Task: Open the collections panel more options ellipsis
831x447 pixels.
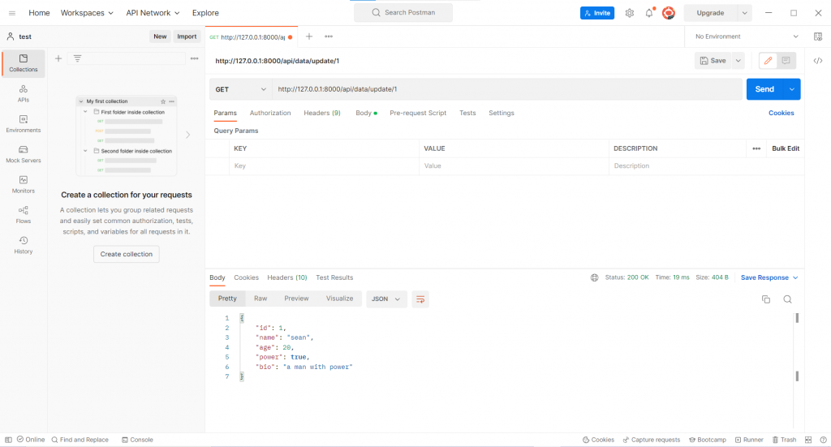Action: click(x=195, y=58)
